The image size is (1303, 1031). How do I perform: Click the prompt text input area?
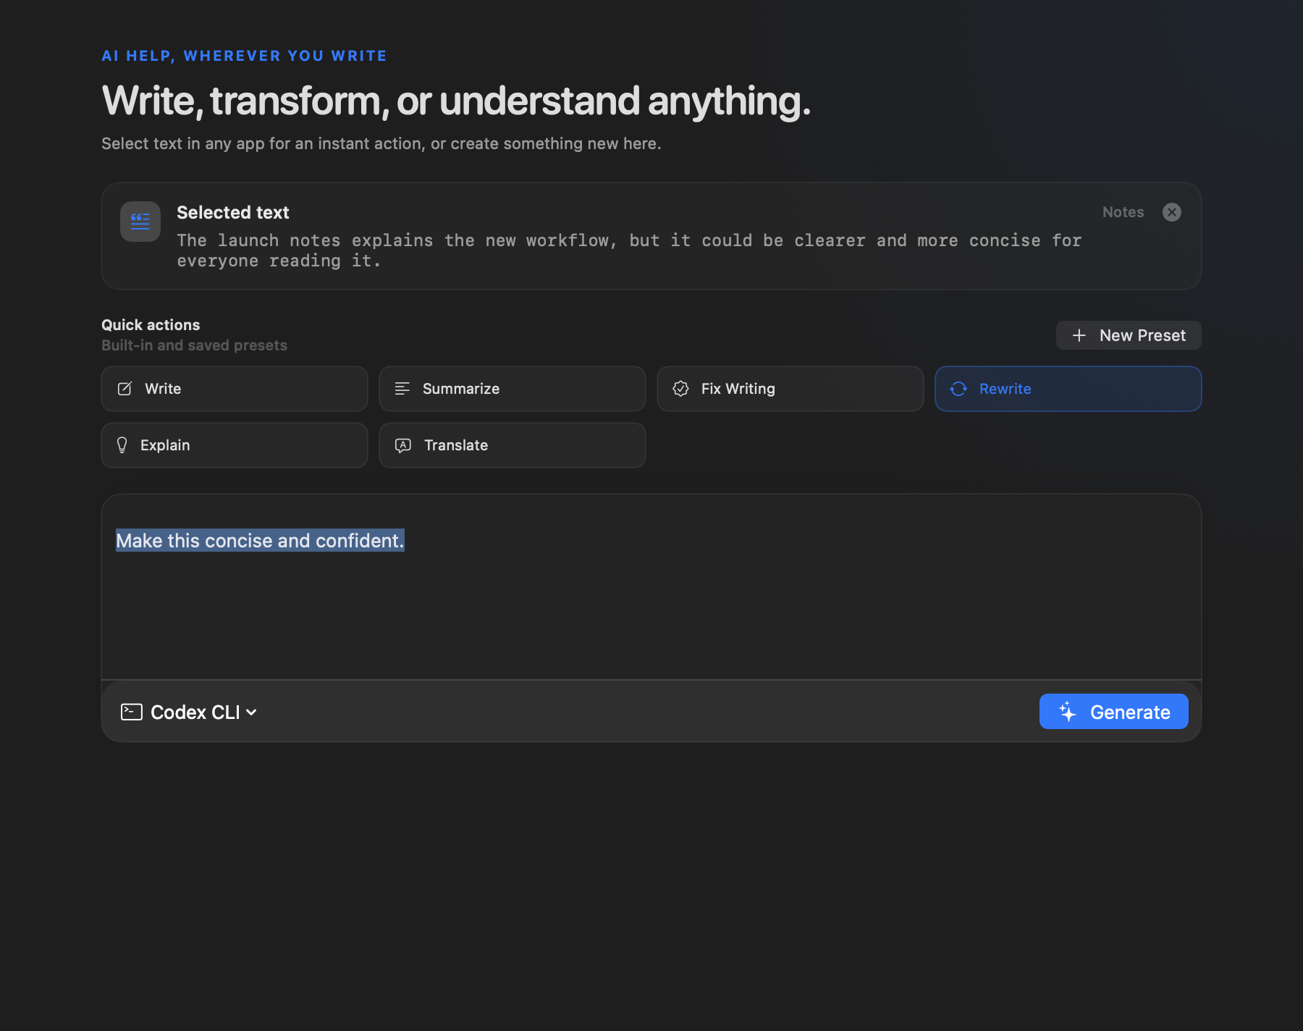click(x=651, y=587)
